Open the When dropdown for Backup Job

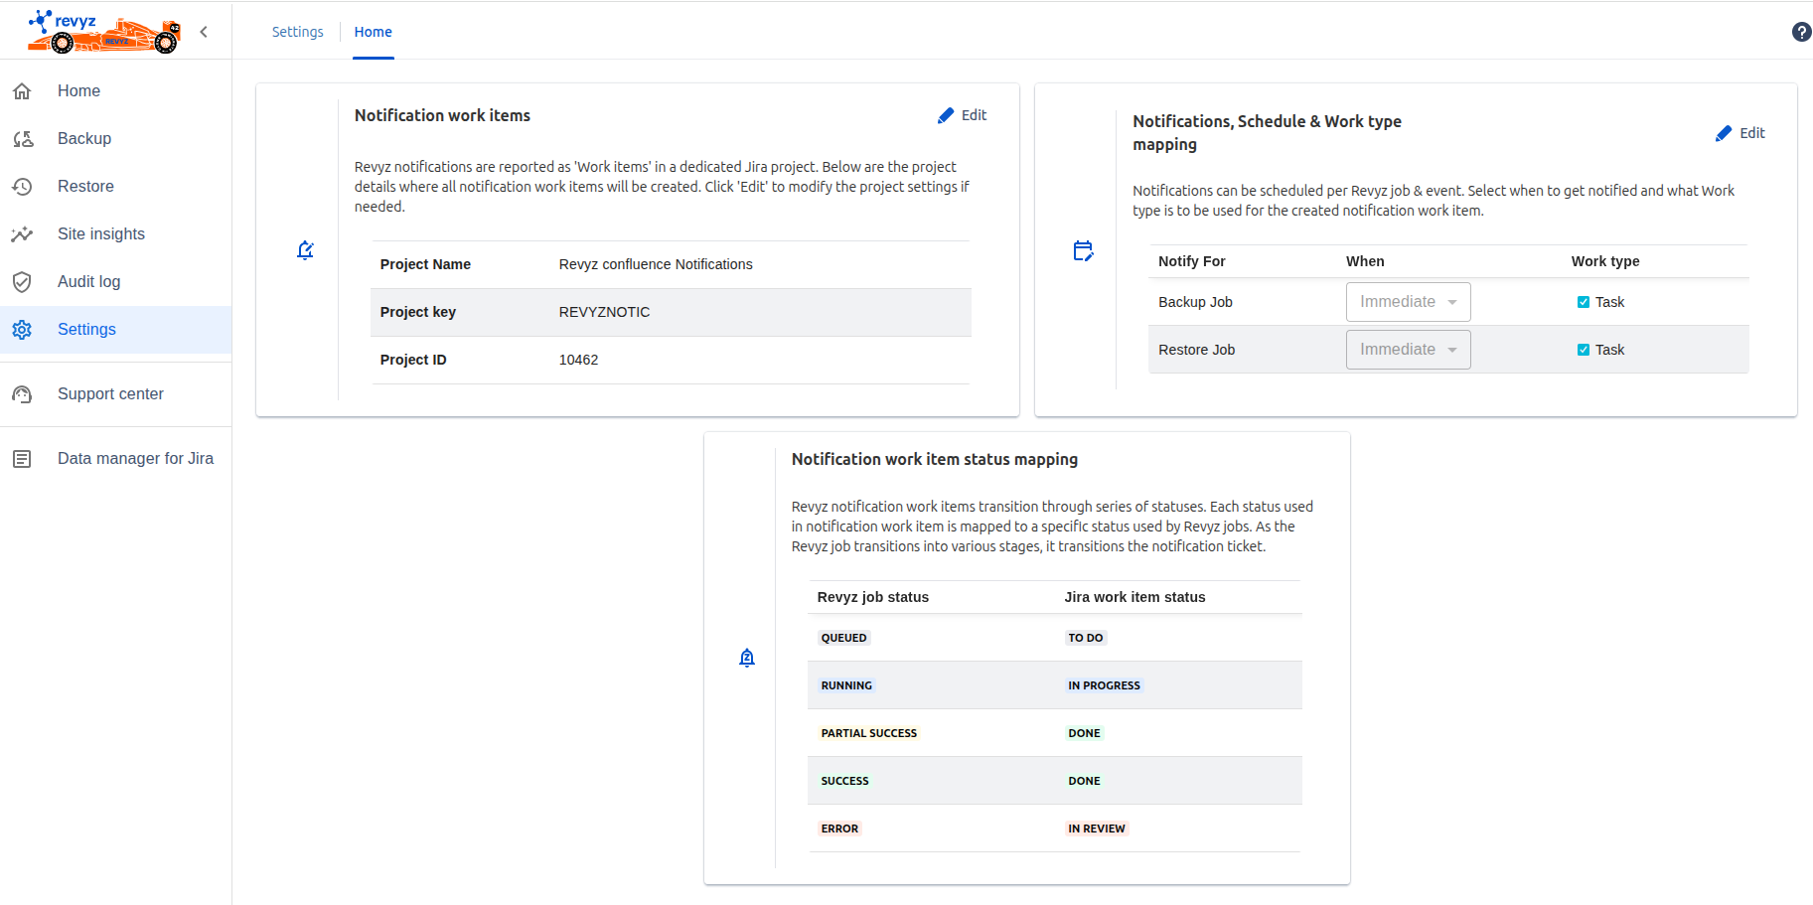tap(1408, 302)
